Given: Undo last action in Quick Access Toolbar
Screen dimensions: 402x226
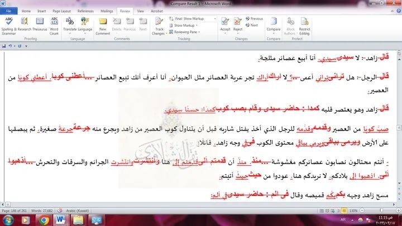Looking at the screenshot, I should [x=10, y=46].
